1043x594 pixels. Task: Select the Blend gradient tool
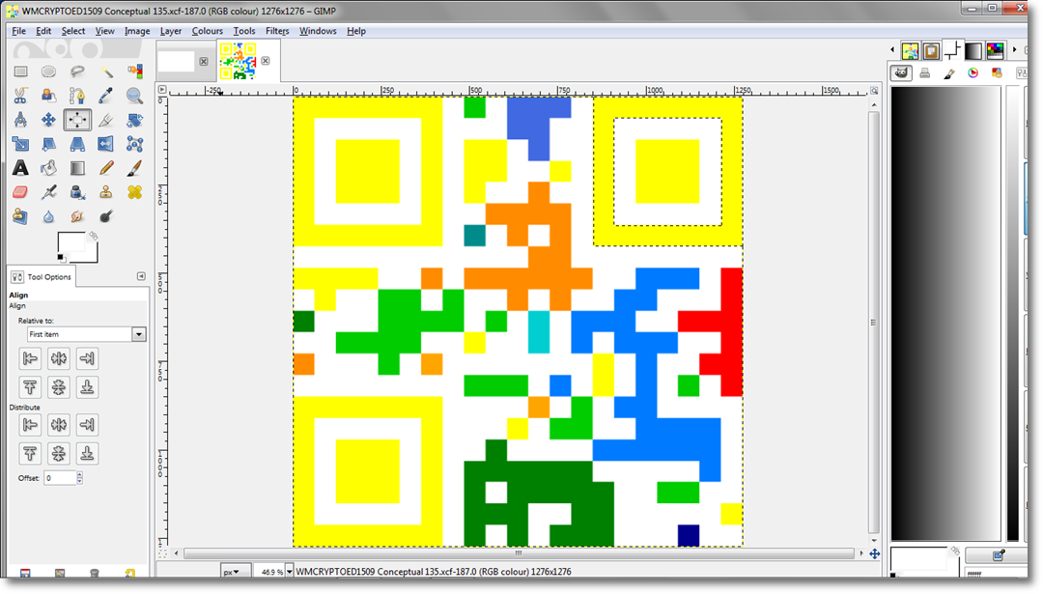click(x=77, y=168)
